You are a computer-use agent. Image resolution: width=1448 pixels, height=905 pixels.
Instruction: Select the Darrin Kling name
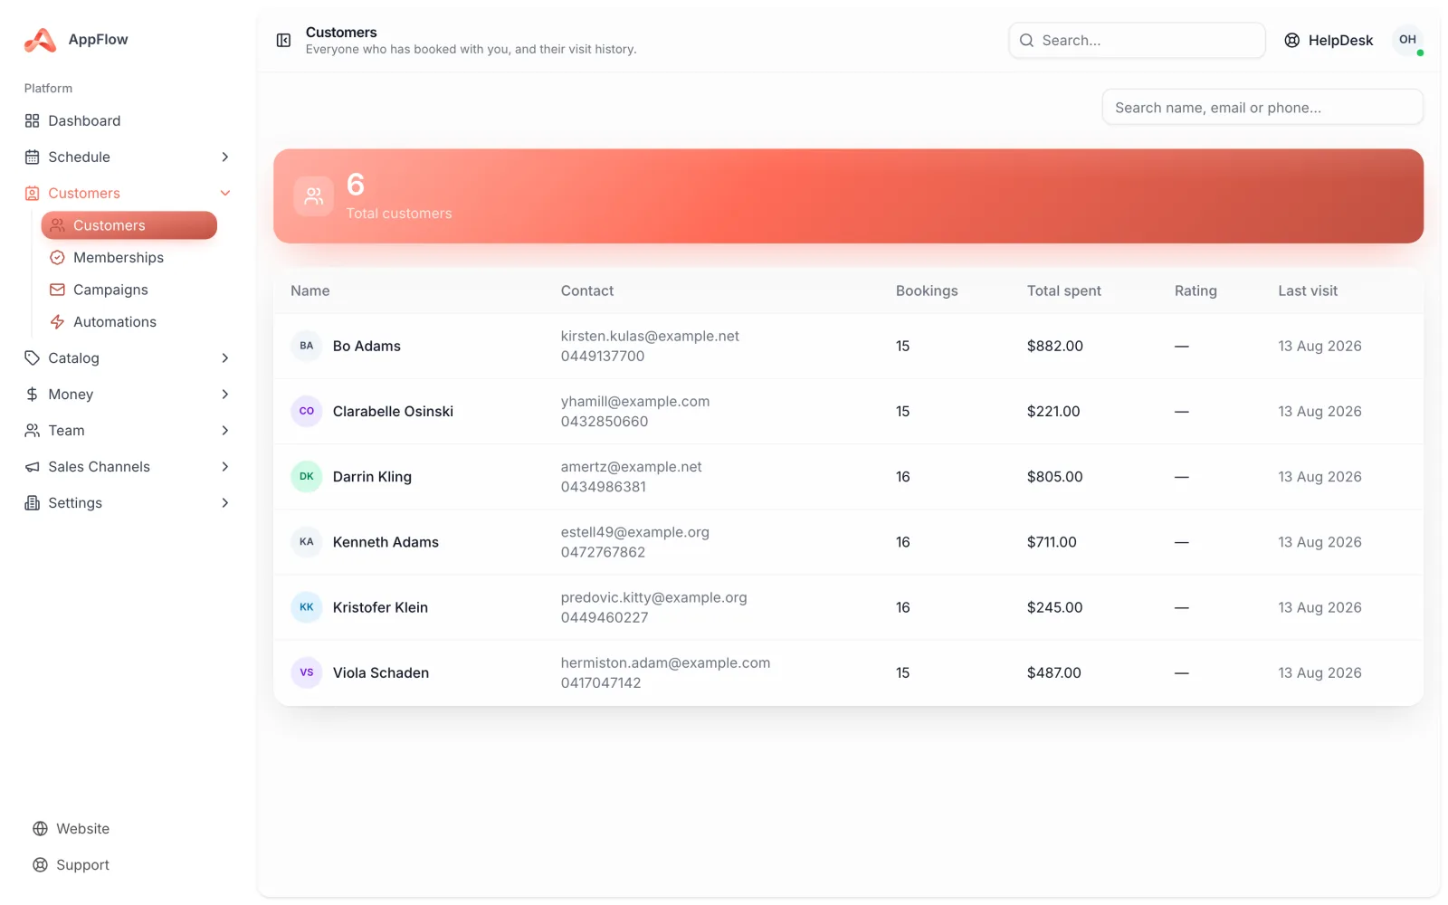coord(372,476)
